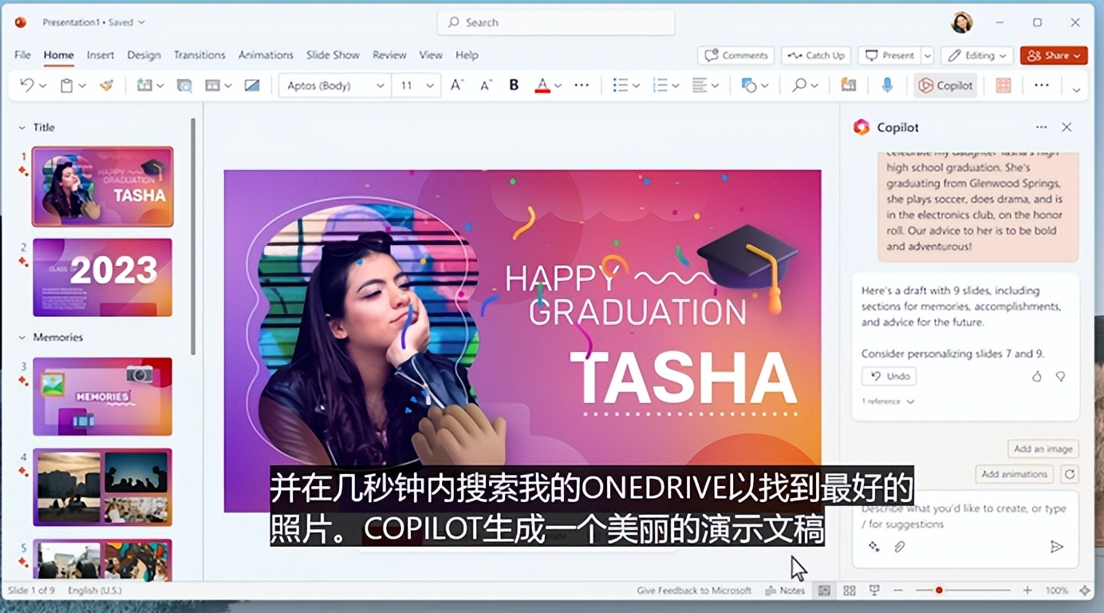Open the ribbon overflow ellipsis menu

(1042, 85)
